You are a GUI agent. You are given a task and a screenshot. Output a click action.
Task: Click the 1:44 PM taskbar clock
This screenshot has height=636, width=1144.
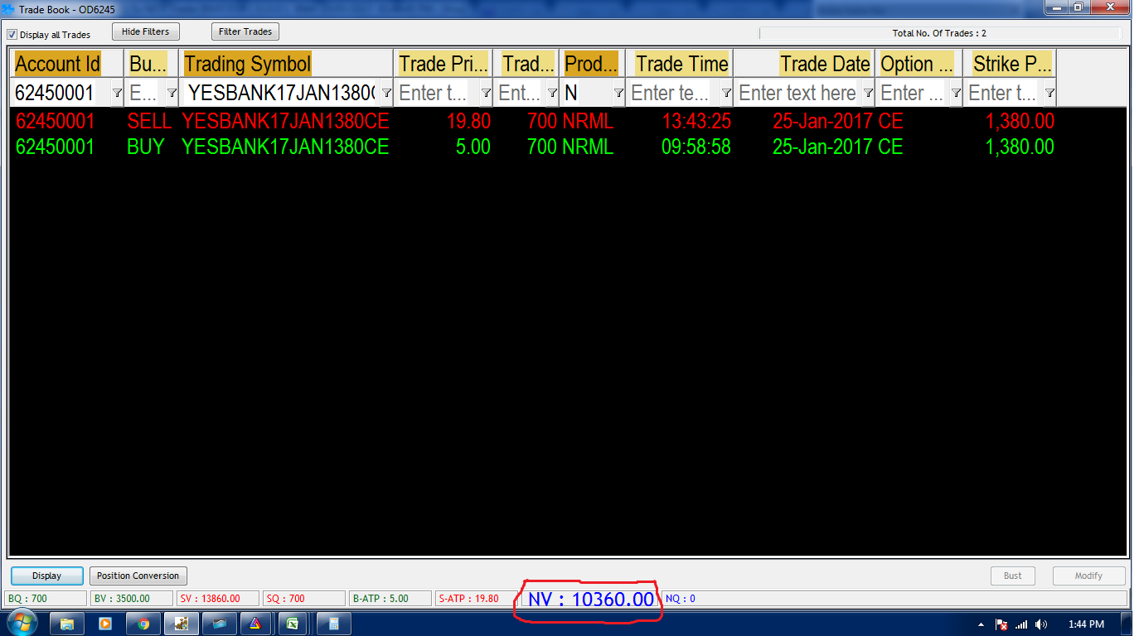click(1086, 624)
